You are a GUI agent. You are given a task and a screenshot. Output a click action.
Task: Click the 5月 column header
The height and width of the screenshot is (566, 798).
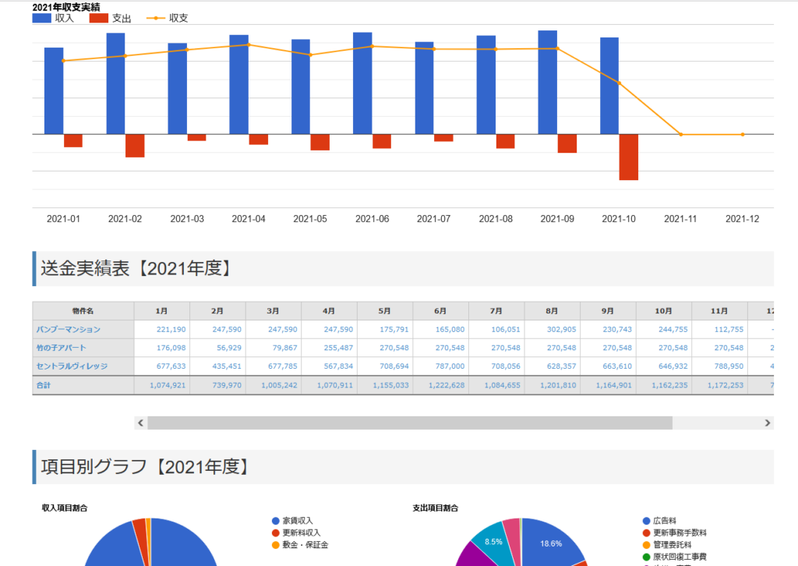(x=385, y=311)
